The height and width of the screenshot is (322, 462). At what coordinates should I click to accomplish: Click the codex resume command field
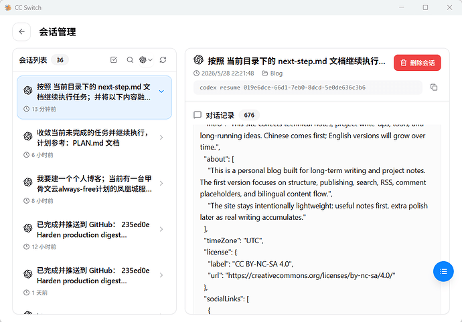307,88
